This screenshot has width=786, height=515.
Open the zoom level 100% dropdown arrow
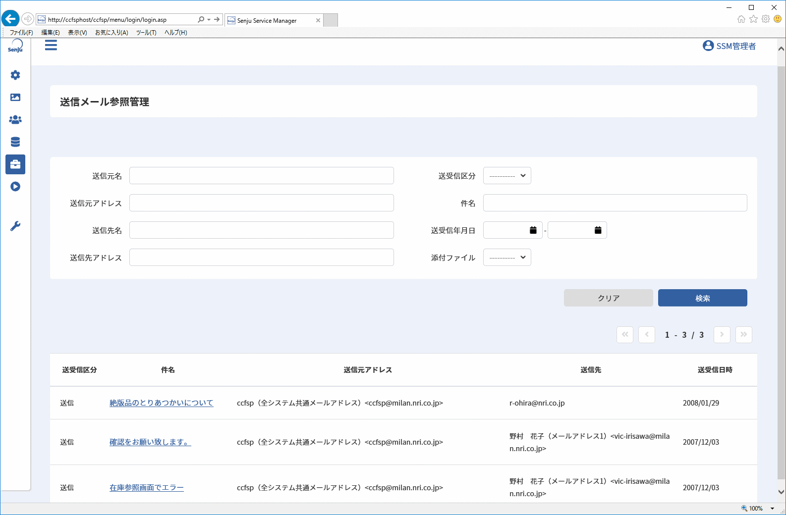click(772, 509)
